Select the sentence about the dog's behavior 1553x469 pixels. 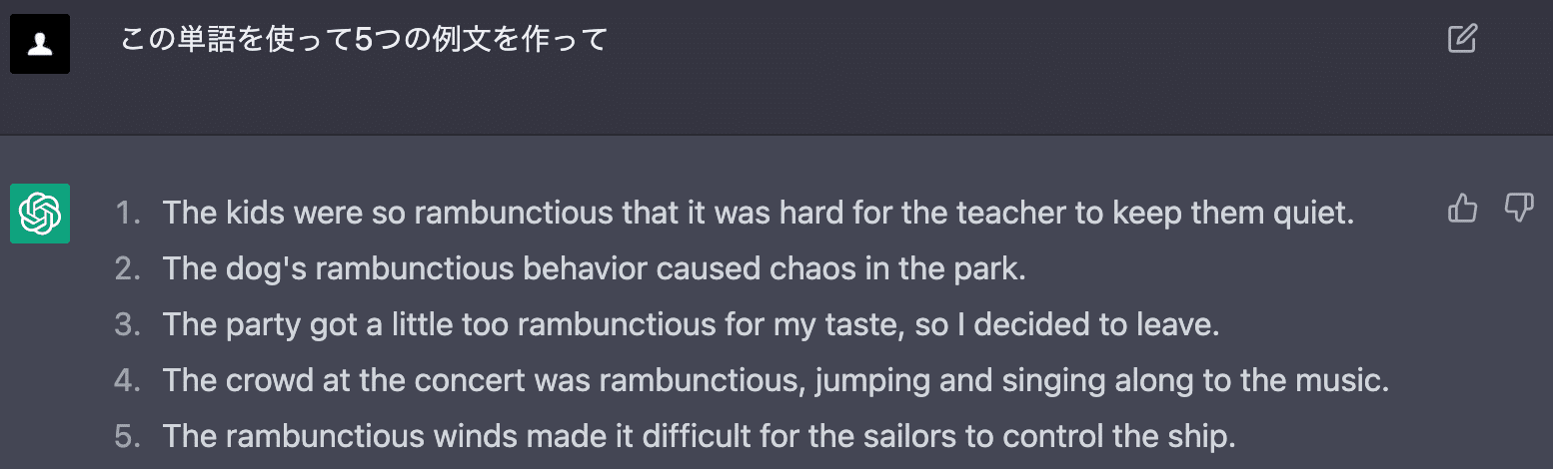point(594,269)
